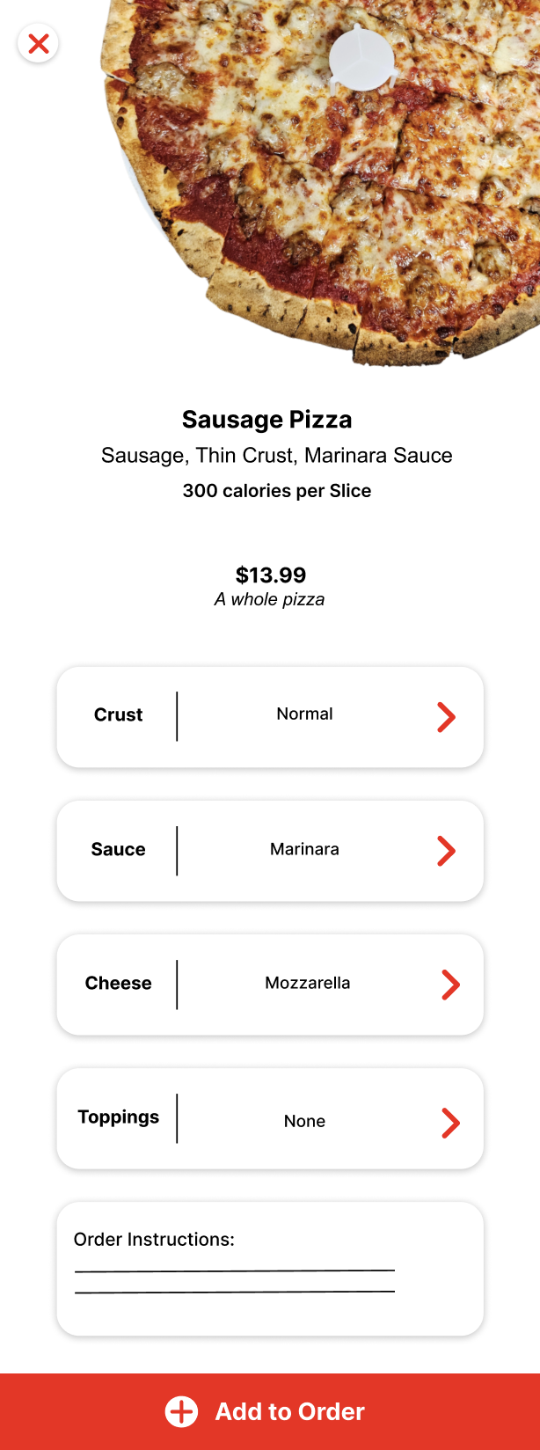Tap the $13.99 price text
This screenshot has height=1450, width=540.
tap(271, 575)
